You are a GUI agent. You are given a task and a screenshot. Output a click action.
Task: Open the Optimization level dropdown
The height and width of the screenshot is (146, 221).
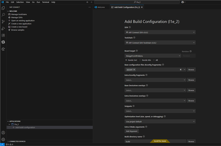pyautogui.click(x=160, y=121)
